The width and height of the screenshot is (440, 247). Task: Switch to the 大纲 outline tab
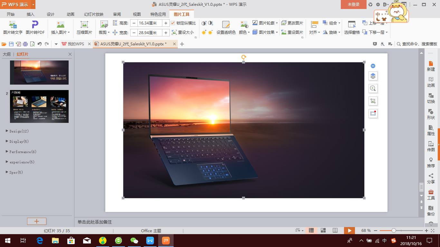tap(6, 54)
